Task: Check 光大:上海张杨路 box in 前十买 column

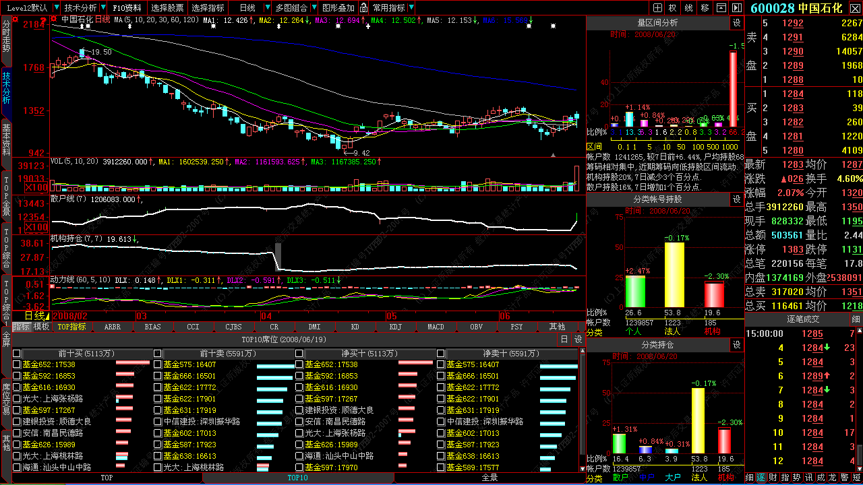Action: tap(17, 399)
